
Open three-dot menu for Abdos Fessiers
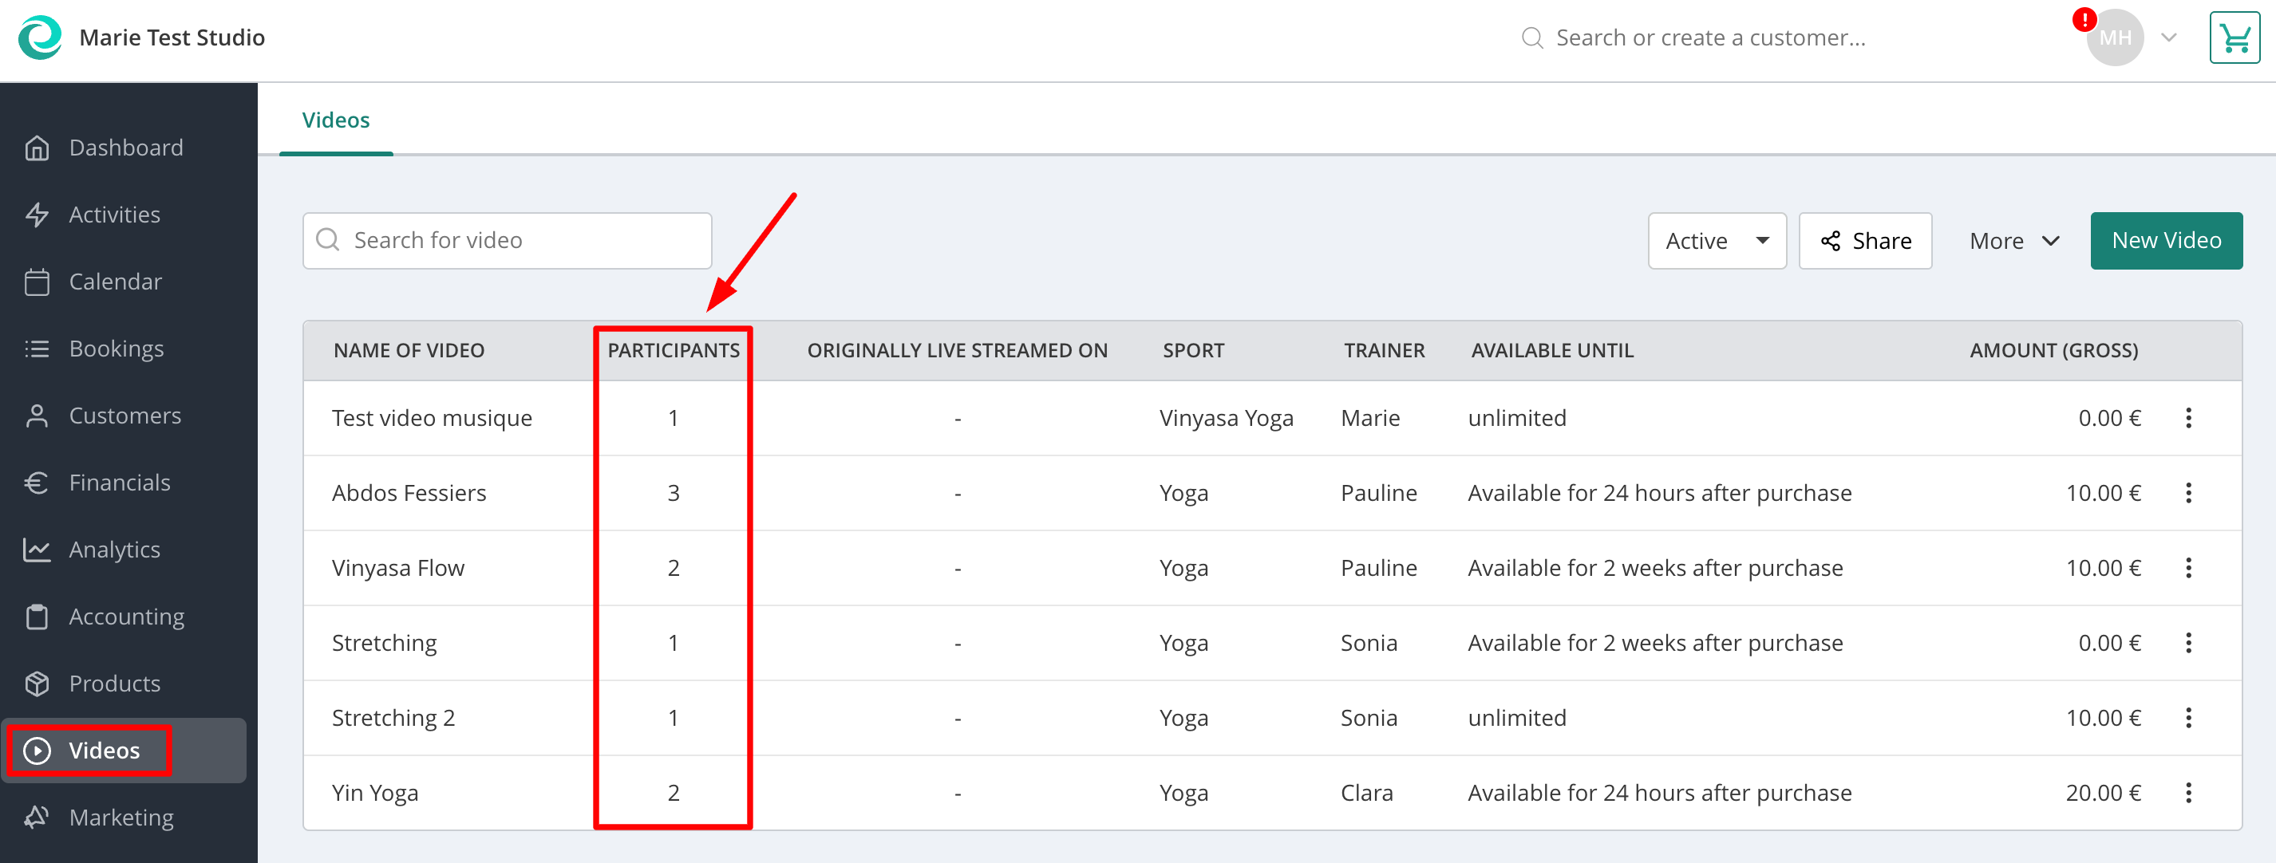point(2188,493)
